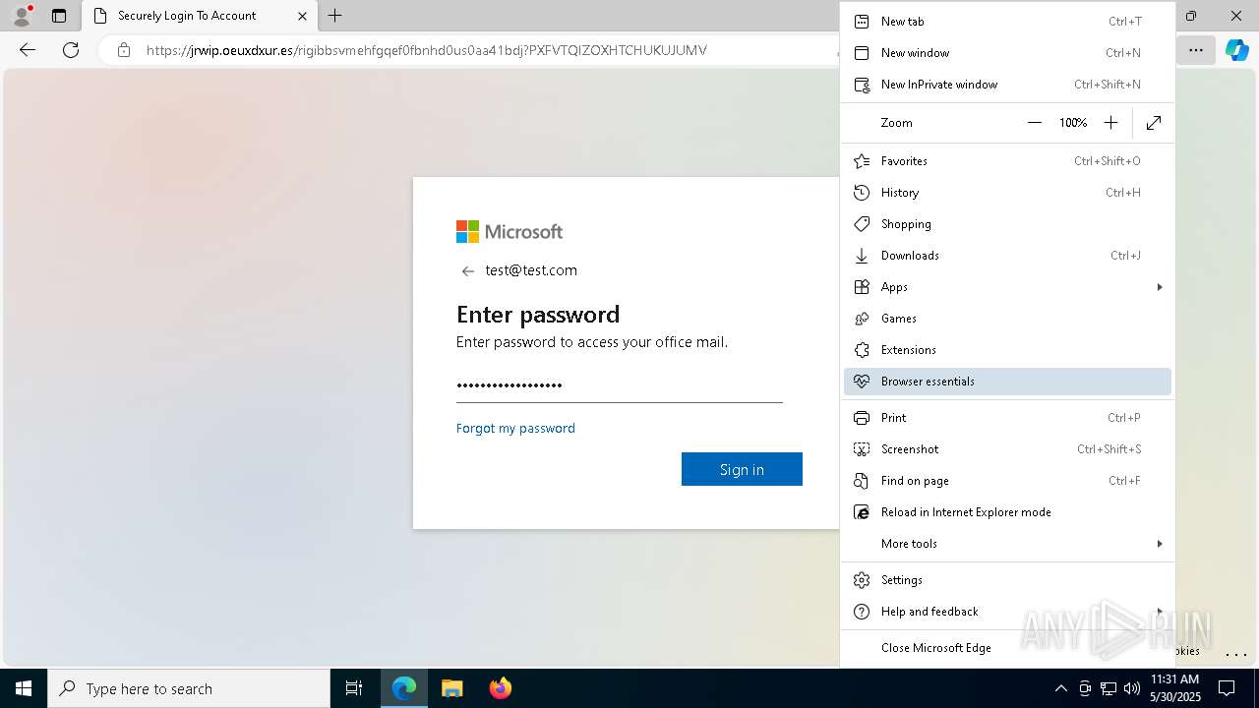Click the Windows Start button
This screenshot has height=708, width=1259.
tap(24, 688)
